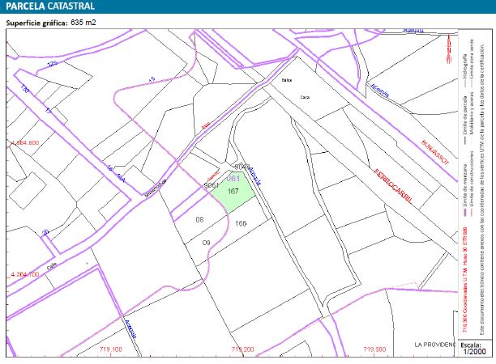Click the 9061 parcel label
This screenshot has width=496, height=364.
210,185
